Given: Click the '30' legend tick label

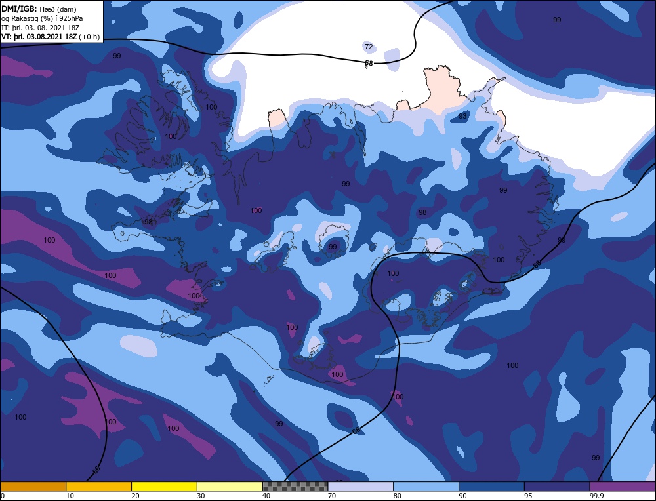Looking at the screenshot, I should point(201,496).
